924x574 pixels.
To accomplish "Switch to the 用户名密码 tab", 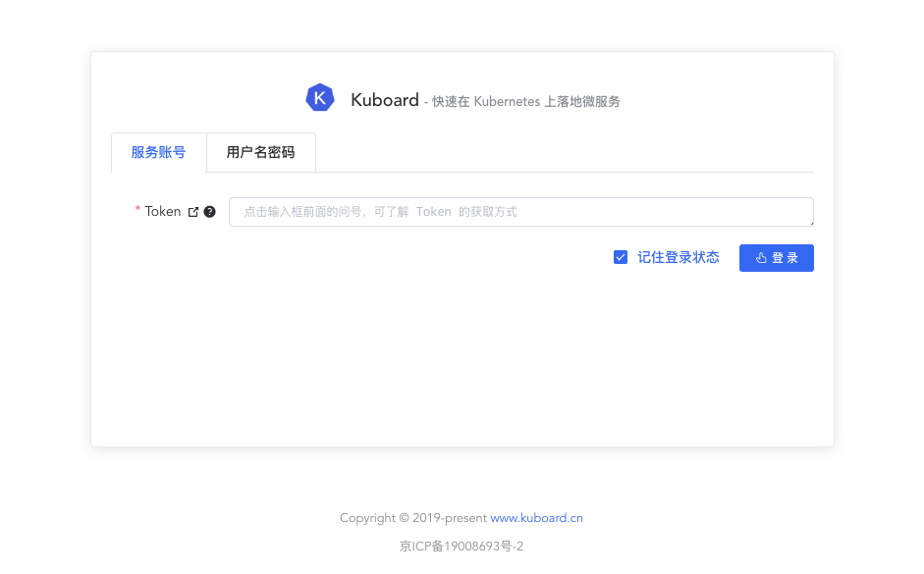I will pos(261,152).
